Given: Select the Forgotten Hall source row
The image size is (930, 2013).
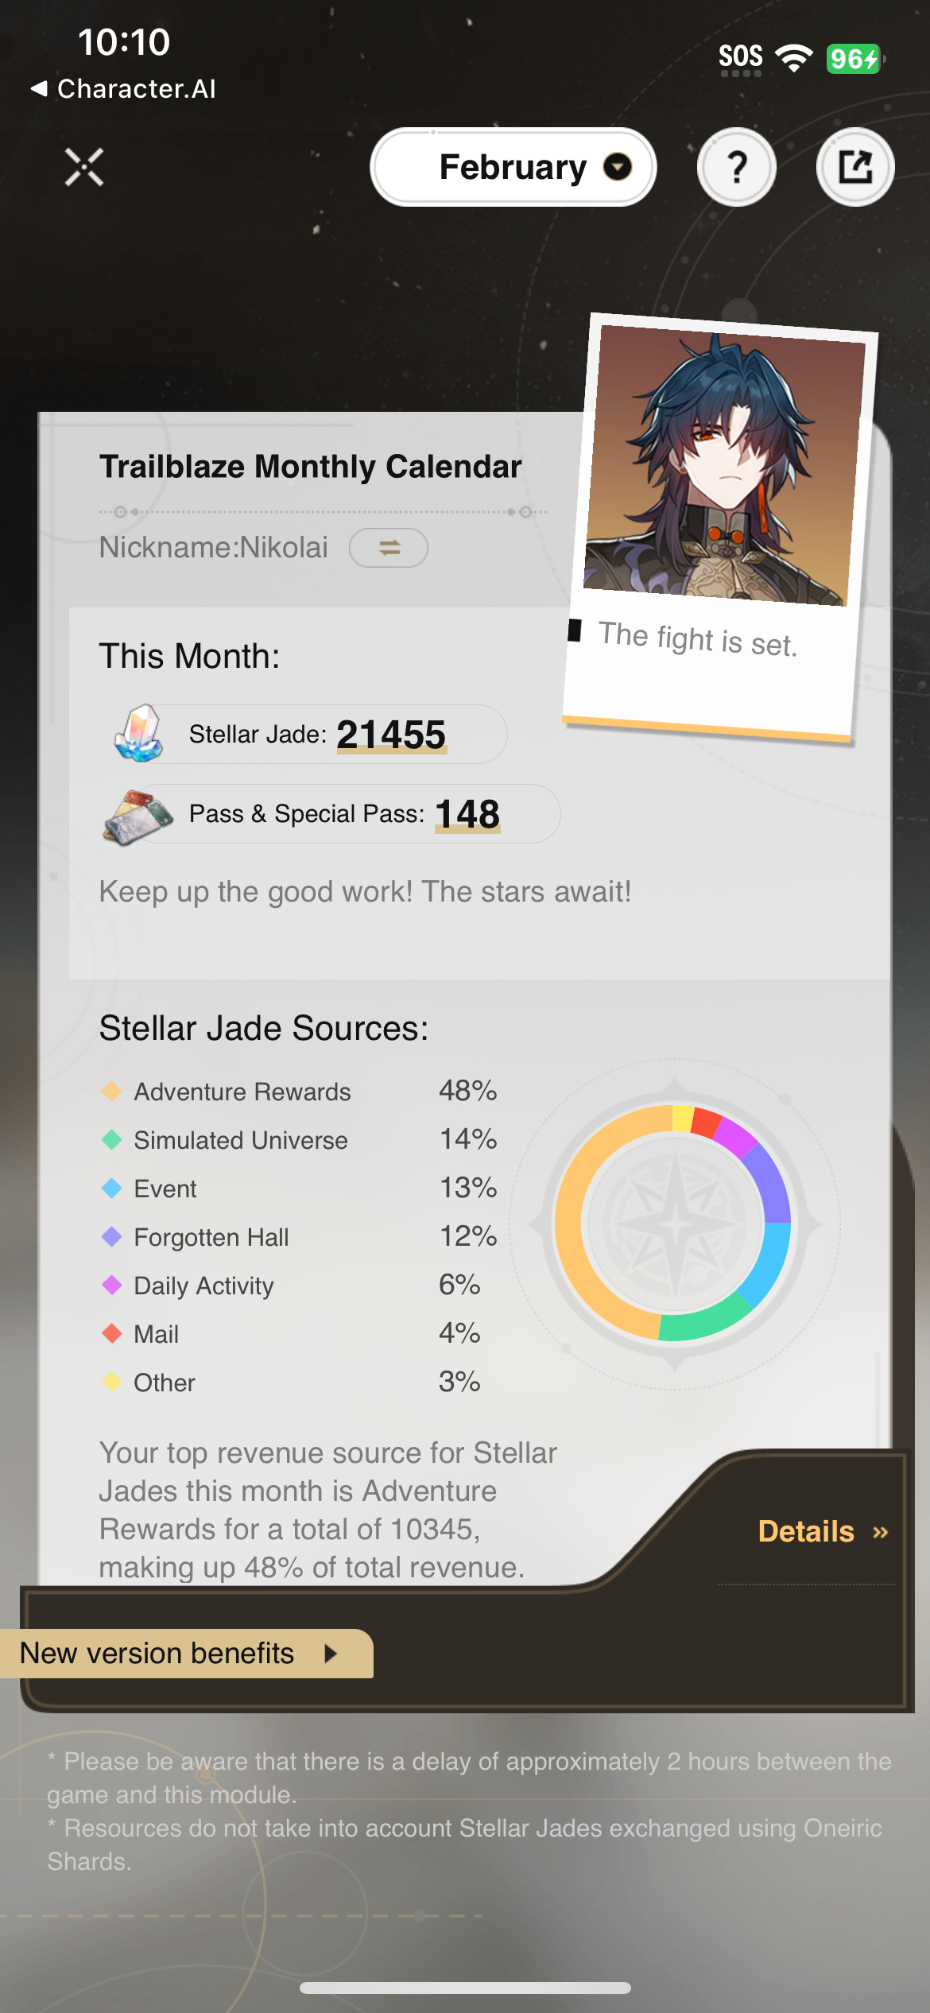Looking at the screenshot, I should (211, 1237).
